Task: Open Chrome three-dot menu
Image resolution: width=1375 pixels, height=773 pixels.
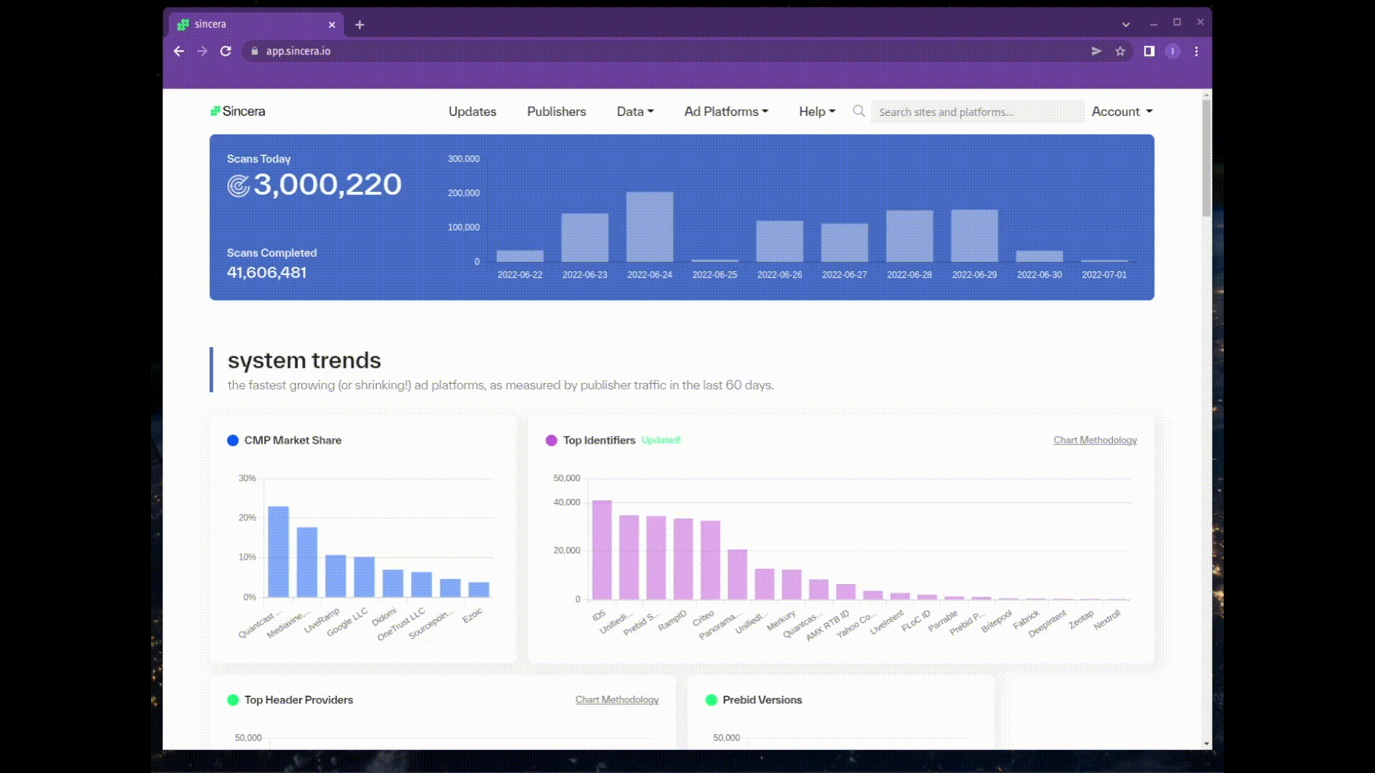Action: 1196,51
